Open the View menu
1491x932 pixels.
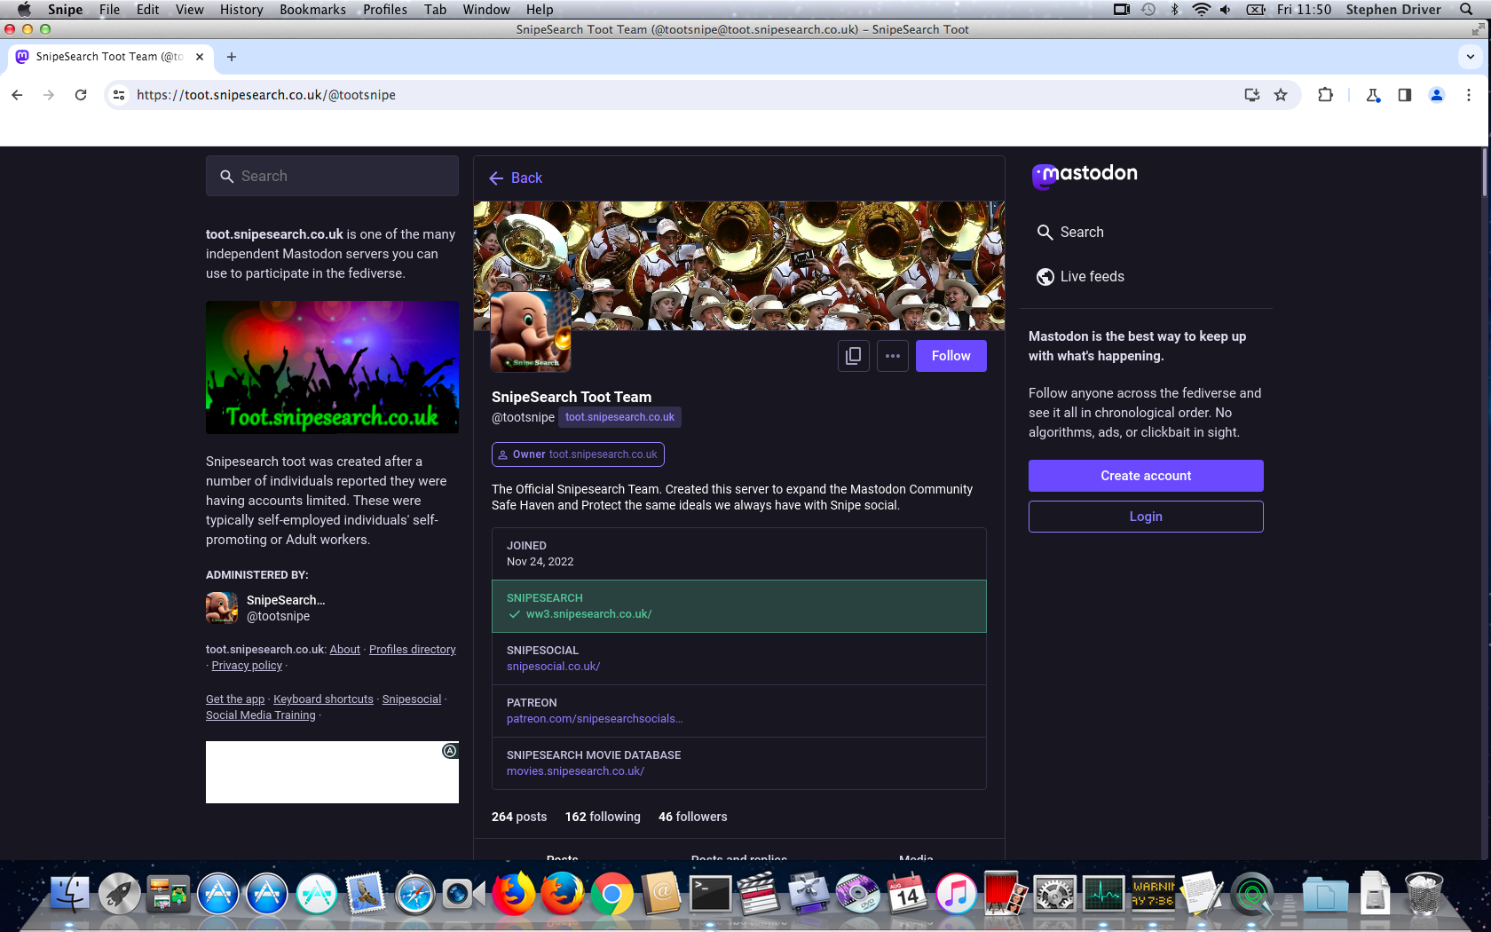coord(189,10)
